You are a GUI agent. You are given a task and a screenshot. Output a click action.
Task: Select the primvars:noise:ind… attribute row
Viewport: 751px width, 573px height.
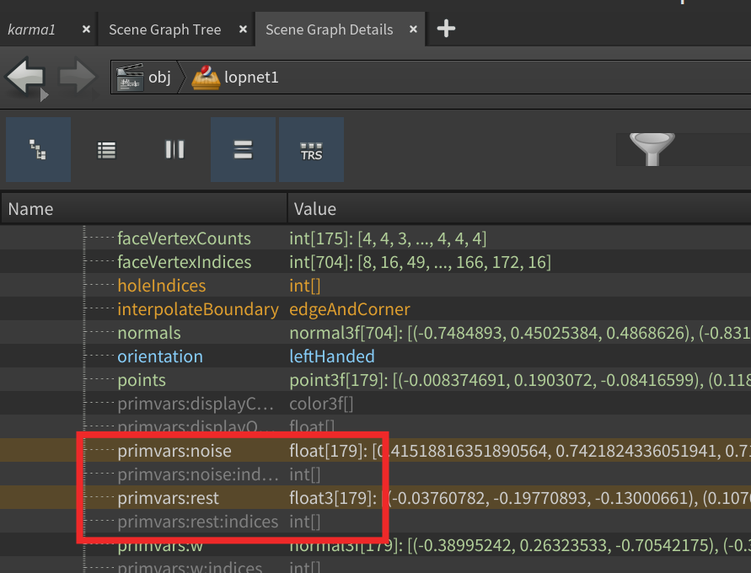[376, 474]
